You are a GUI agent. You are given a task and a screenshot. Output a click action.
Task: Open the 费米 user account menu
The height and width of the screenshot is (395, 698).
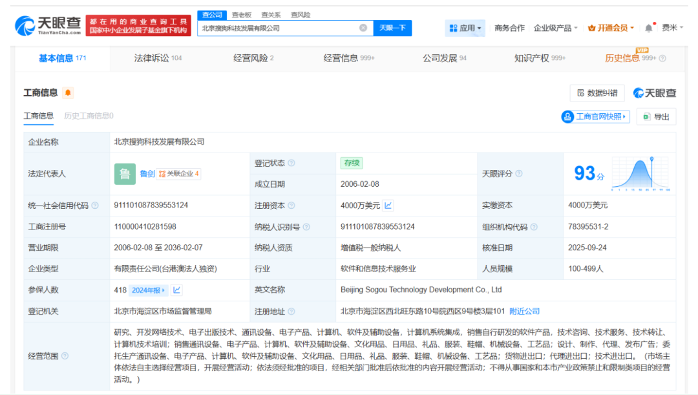(672, 28)
